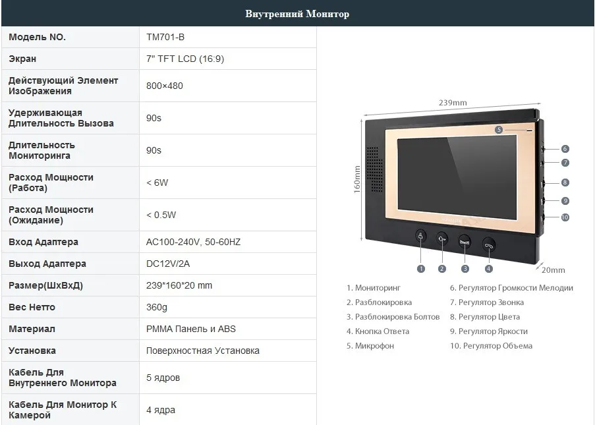
Task: Click the 'Размер(ШхВхД)' label
Action: 45,285
